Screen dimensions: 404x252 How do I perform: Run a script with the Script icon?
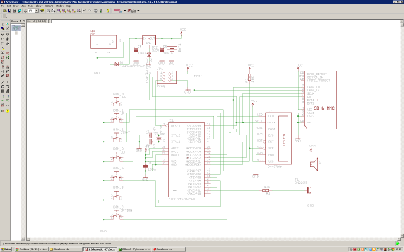[x=48, y=11]
